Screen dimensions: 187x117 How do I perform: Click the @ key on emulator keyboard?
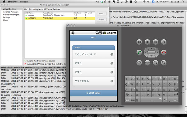pos(138,100)
